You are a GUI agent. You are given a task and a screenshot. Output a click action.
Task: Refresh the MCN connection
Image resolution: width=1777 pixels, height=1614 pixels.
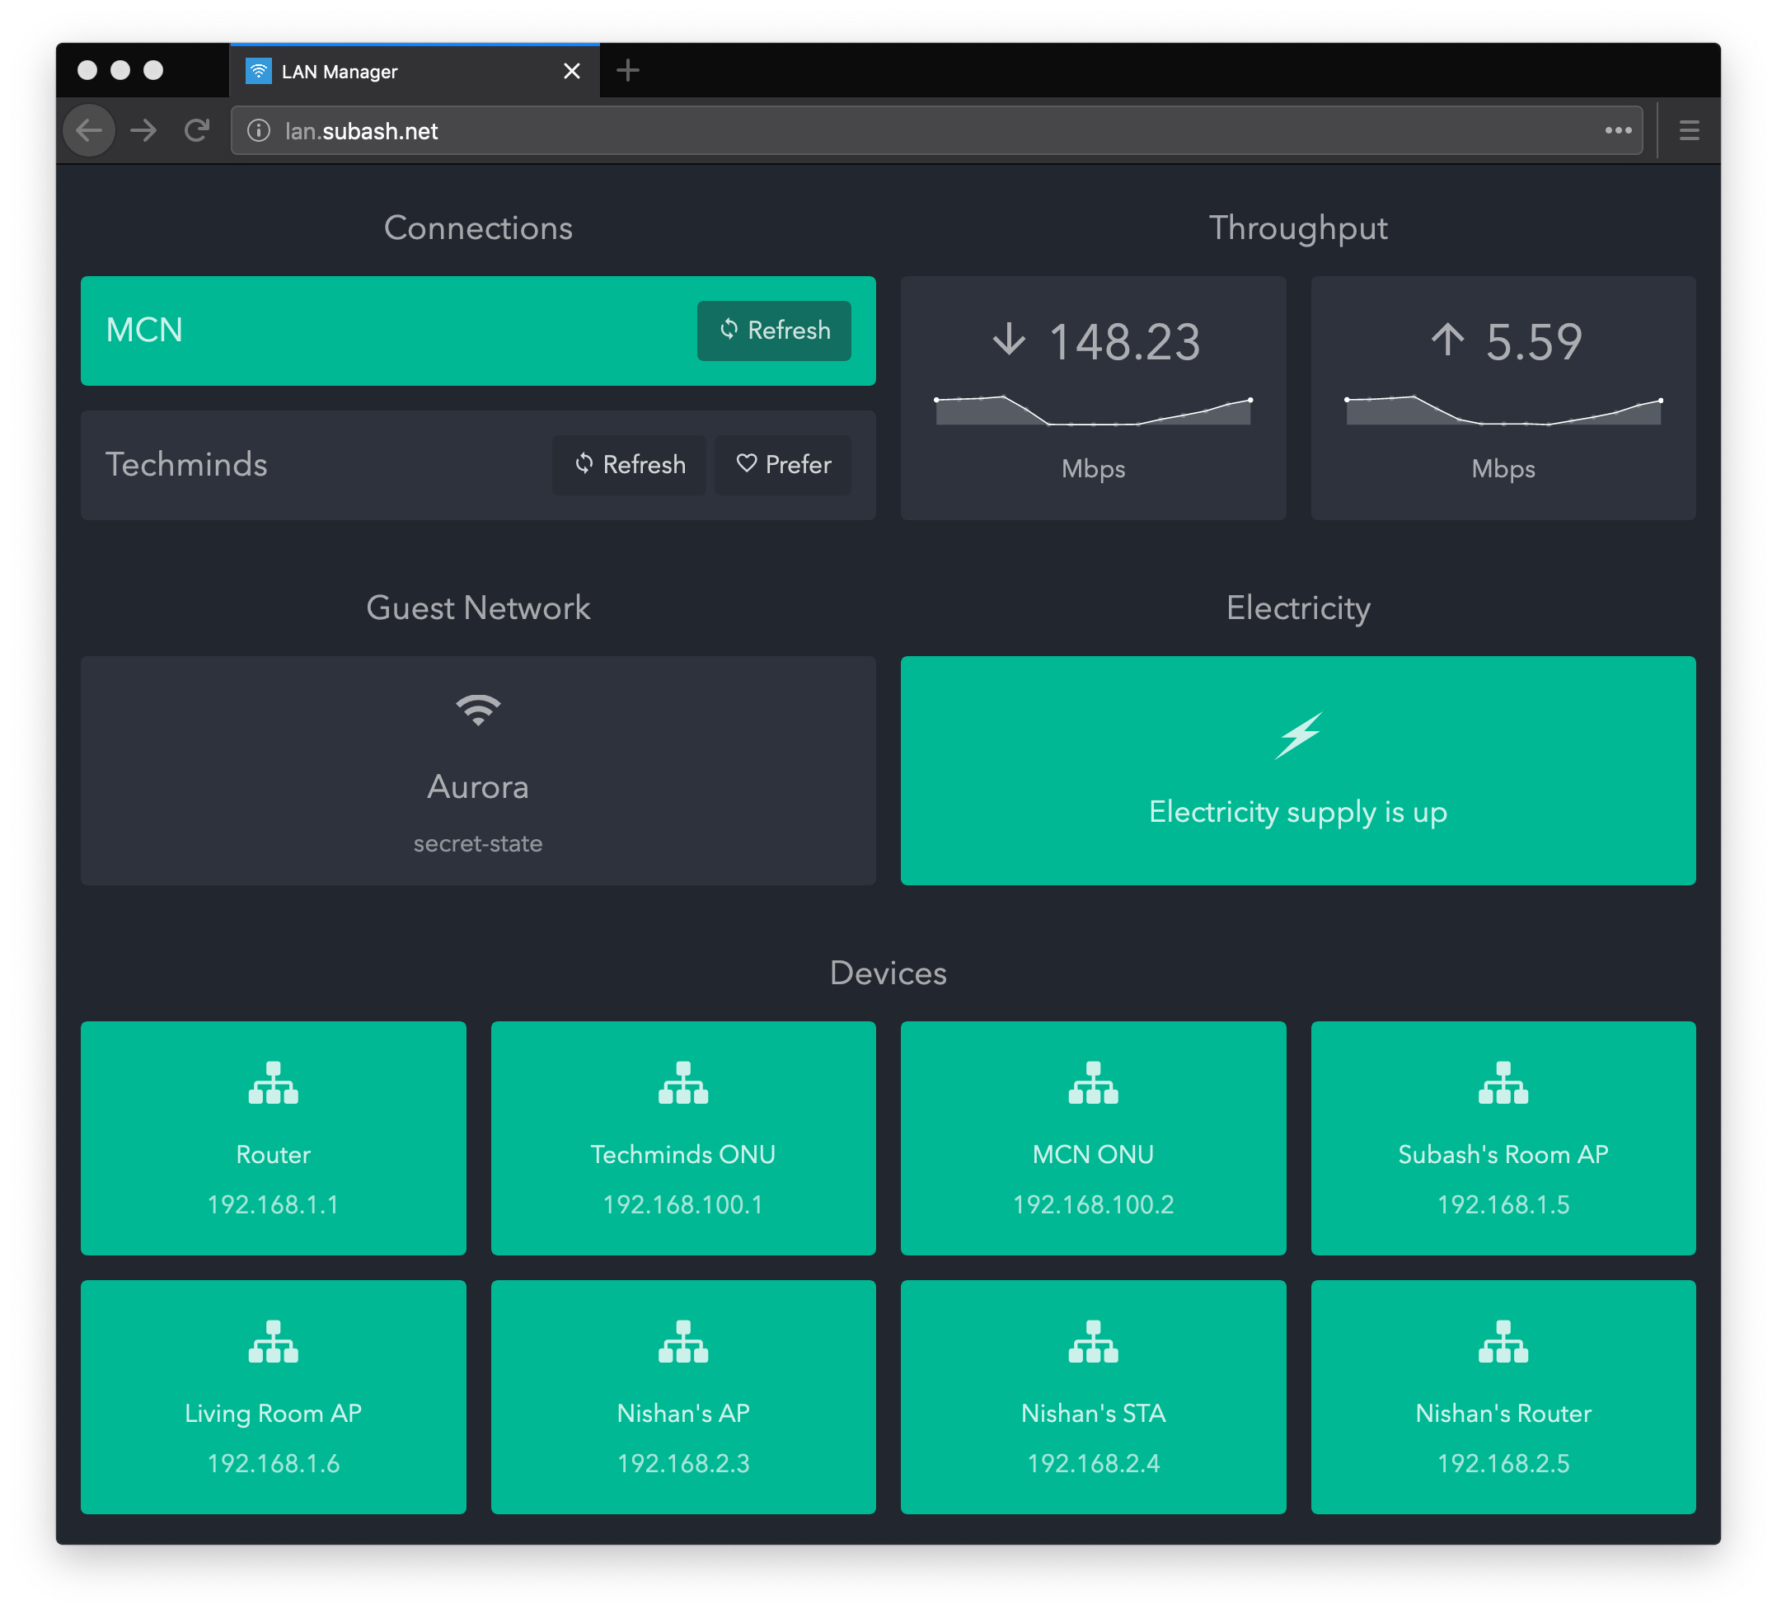coord(774,331)
